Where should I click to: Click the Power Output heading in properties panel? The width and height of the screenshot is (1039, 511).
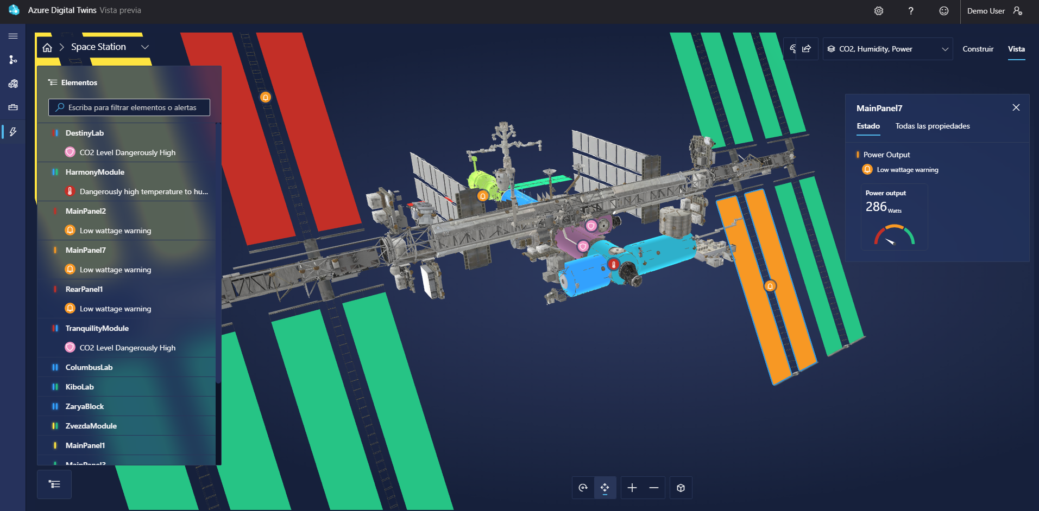tap(886, 155)
